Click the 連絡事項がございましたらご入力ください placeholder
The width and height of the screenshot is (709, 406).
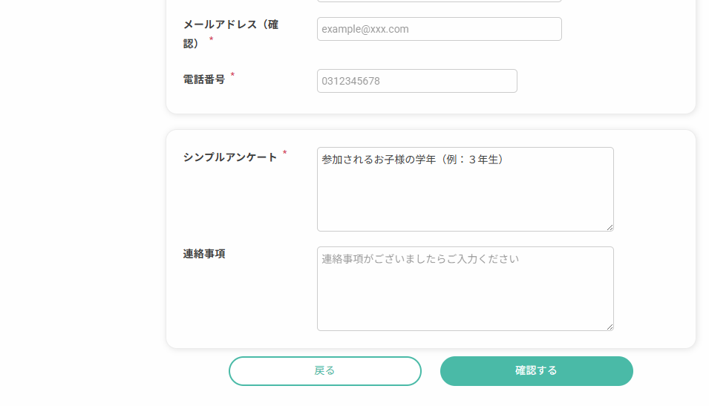(x=420, y=259)
